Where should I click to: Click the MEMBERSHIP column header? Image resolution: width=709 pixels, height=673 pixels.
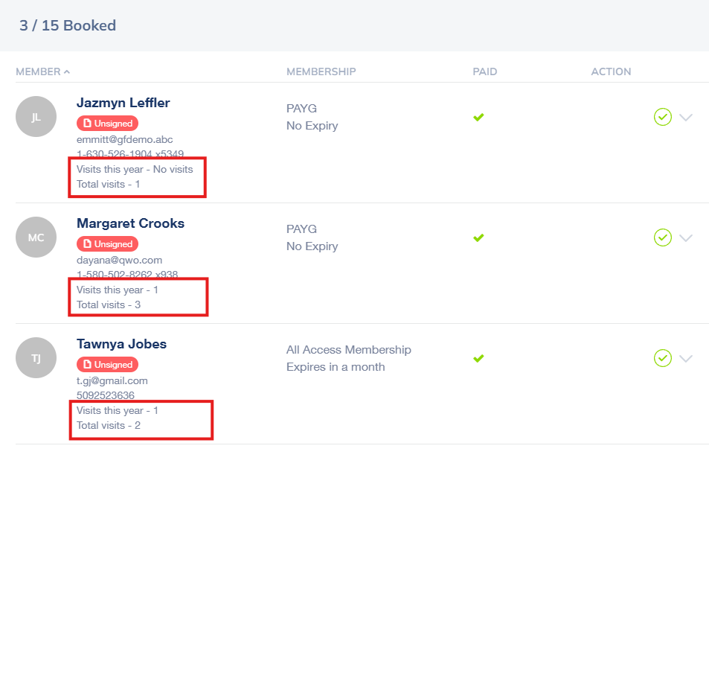point(321,71)
